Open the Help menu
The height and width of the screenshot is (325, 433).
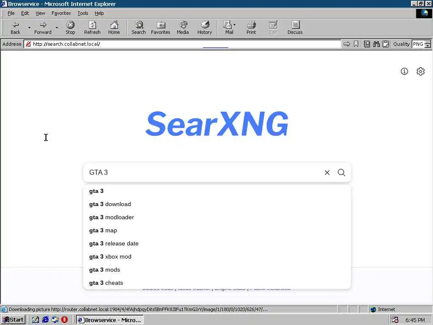99,13
